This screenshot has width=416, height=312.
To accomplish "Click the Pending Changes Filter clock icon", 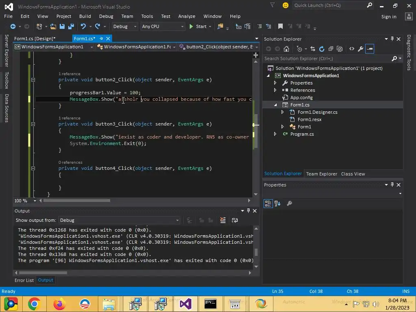I will 299,49.
